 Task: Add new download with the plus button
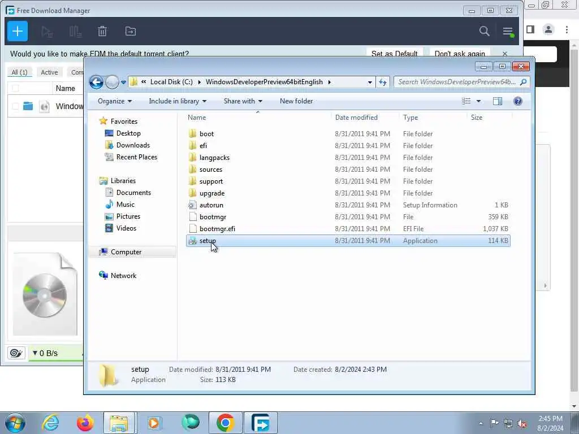click(x=18, y=31)
